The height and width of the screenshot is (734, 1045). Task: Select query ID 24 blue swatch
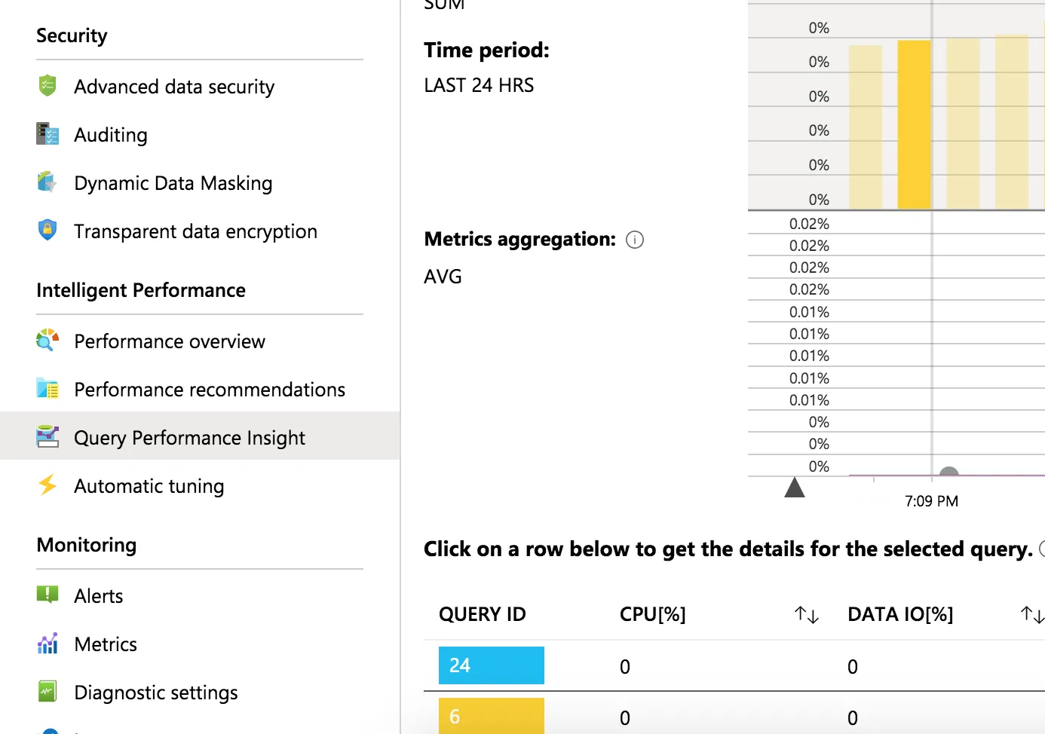click(x=491, y=665)
